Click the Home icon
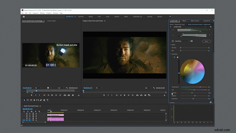236x133 pixels. 24,17
